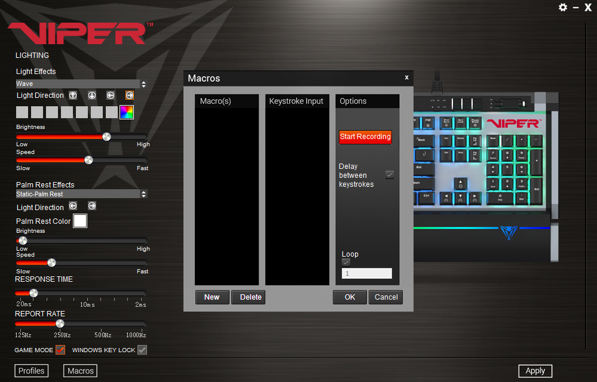Screen dimensions: 597x382
Task: Open the Profiles section
Action: click(x=32, y=371)
